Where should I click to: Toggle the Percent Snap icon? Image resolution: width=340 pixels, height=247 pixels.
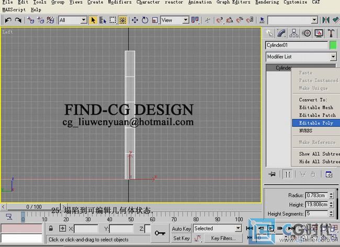[240, 20]
